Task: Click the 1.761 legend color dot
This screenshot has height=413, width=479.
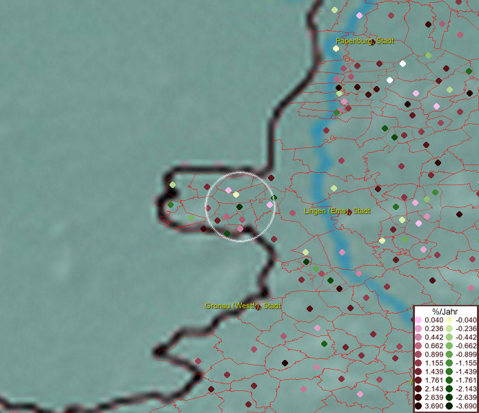Action: [418, 381]
